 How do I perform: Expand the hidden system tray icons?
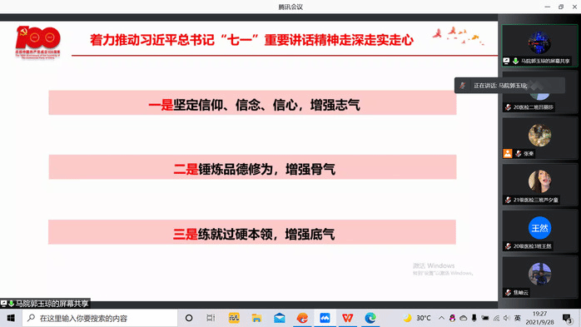(x=441, y=318)
